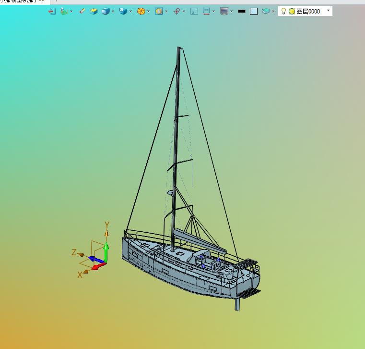Expand the view-orientation box dropdown arrow
This screenshot has height=349, width=365.
click(130, 11)
